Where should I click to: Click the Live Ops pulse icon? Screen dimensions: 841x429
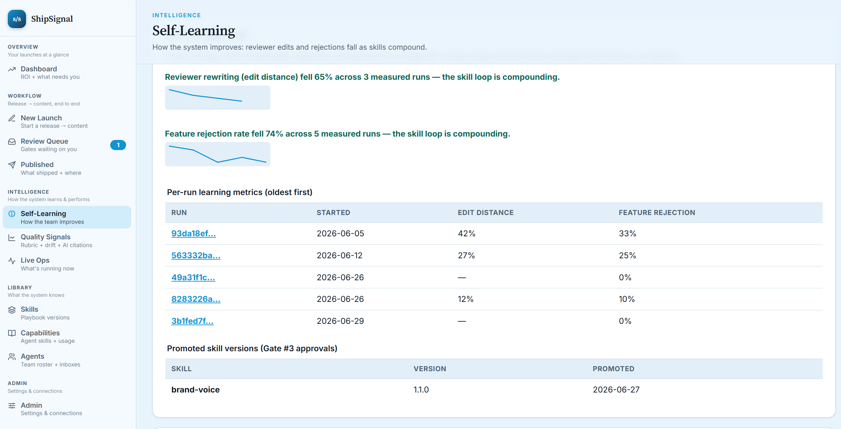point(12,261)
